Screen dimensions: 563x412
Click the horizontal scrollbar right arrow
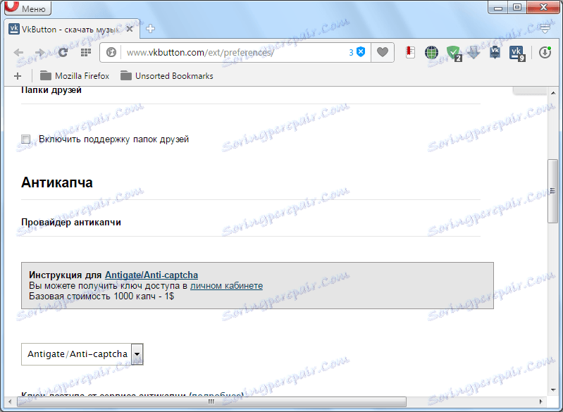(541, 401)
